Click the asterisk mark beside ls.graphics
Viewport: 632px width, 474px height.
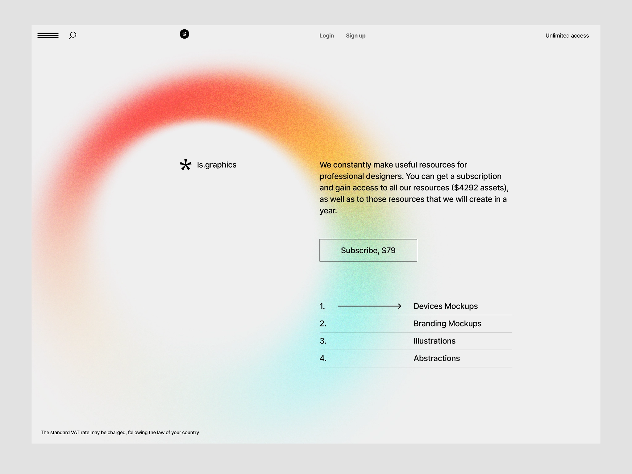point(185,165)
